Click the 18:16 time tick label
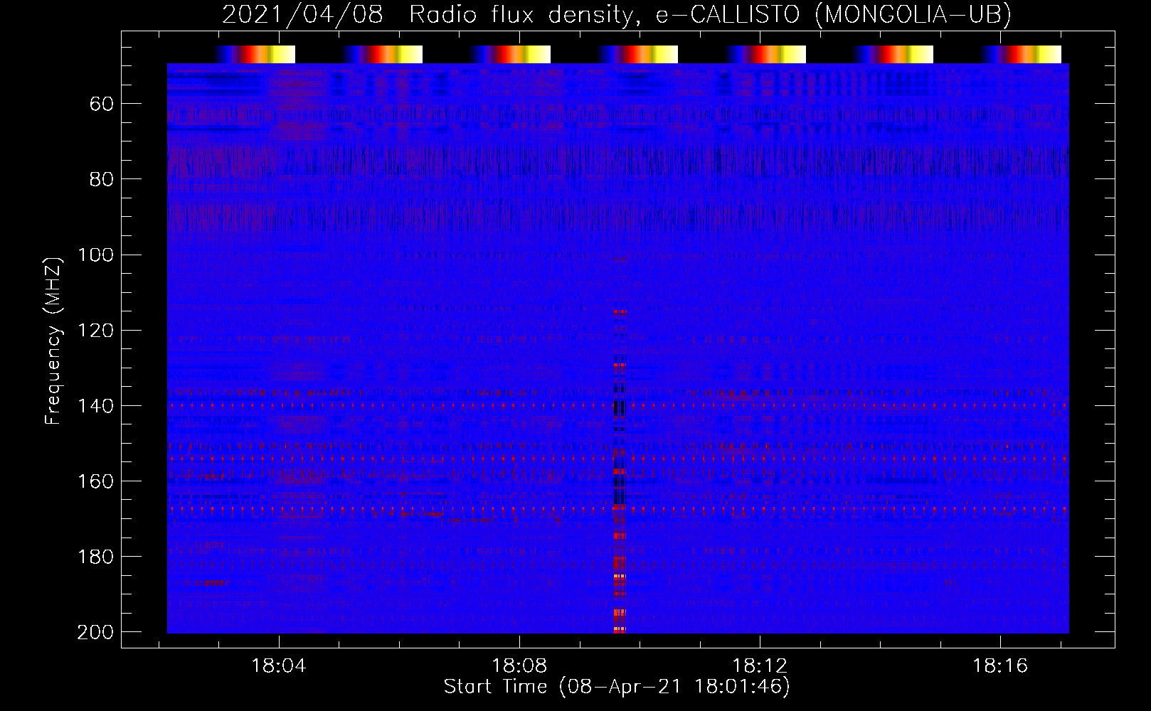Viewport: 1151px width, 711px height. coord(1000,665)
